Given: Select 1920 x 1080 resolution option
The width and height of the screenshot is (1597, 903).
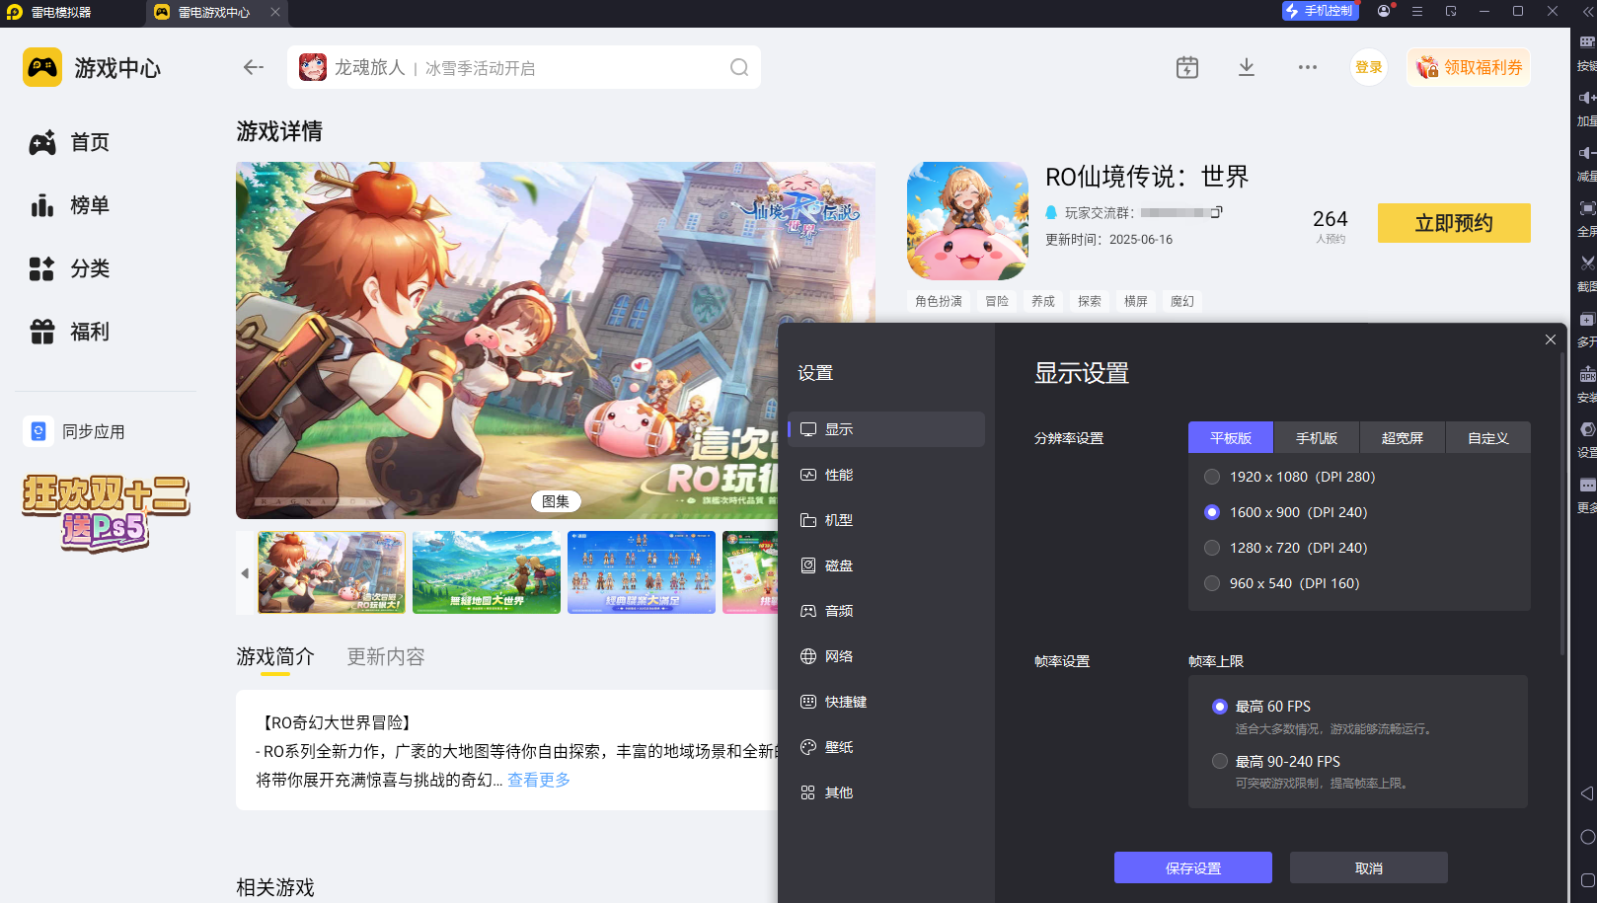Looking at the screenshot, I should (x=1291, y=477).
